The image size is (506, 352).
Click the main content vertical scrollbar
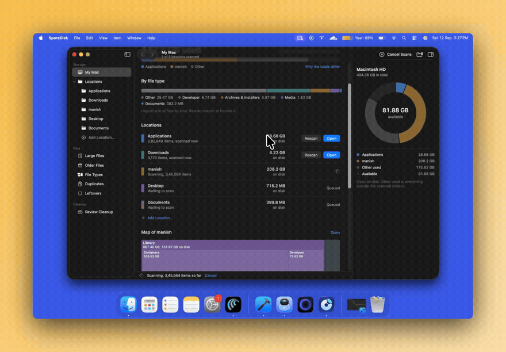pos(349,136)
